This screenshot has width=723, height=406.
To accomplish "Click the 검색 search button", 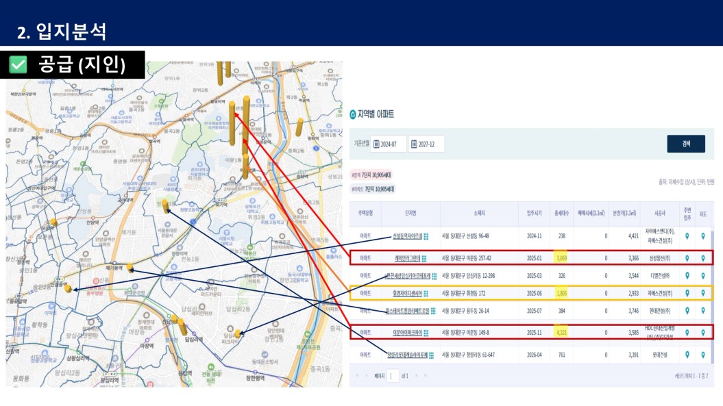I will (686, 144).
